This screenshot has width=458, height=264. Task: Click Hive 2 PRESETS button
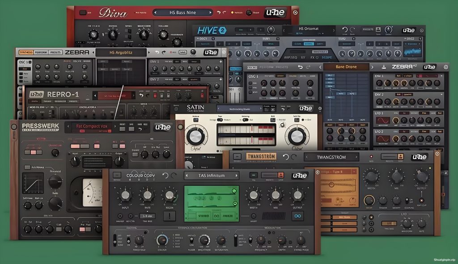368,29
